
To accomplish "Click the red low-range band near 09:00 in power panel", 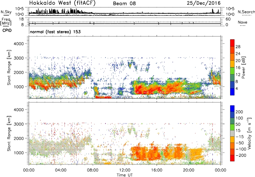I will [x=103, y=97].
